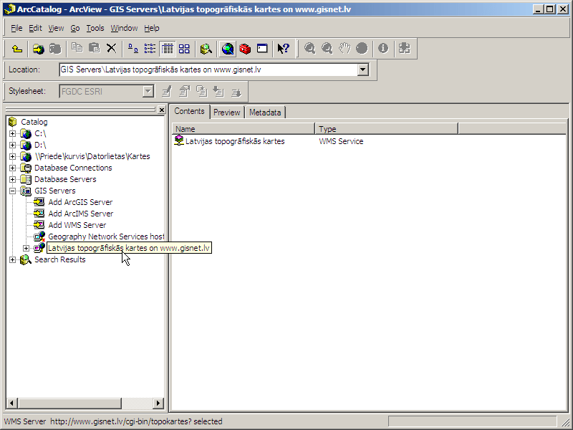This screenshot has width=573, height=430.
Task: Select Add WMS Server in tree
Action: pos(77,225)
